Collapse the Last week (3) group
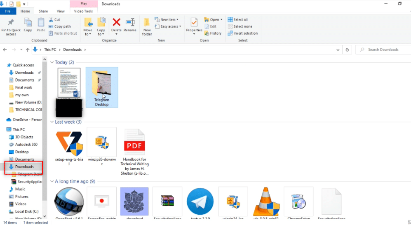Screen dimensions: 411x225 tap(52, 122)
